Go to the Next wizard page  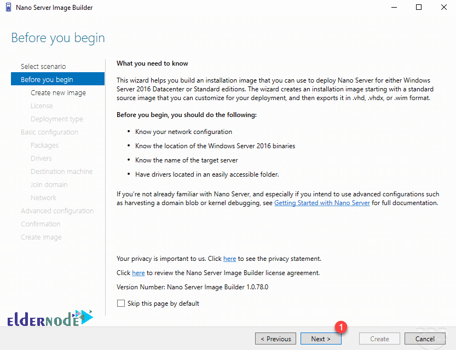321,339
